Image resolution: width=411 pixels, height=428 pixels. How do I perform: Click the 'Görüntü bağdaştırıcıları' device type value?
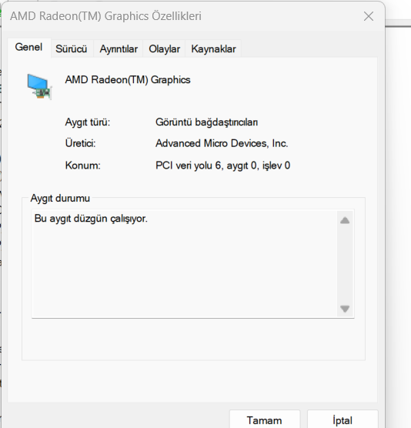coord(206,122)
